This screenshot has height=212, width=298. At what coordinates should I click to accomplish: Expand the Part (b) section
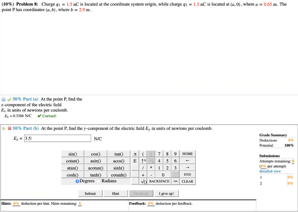[x=3, y=128]
